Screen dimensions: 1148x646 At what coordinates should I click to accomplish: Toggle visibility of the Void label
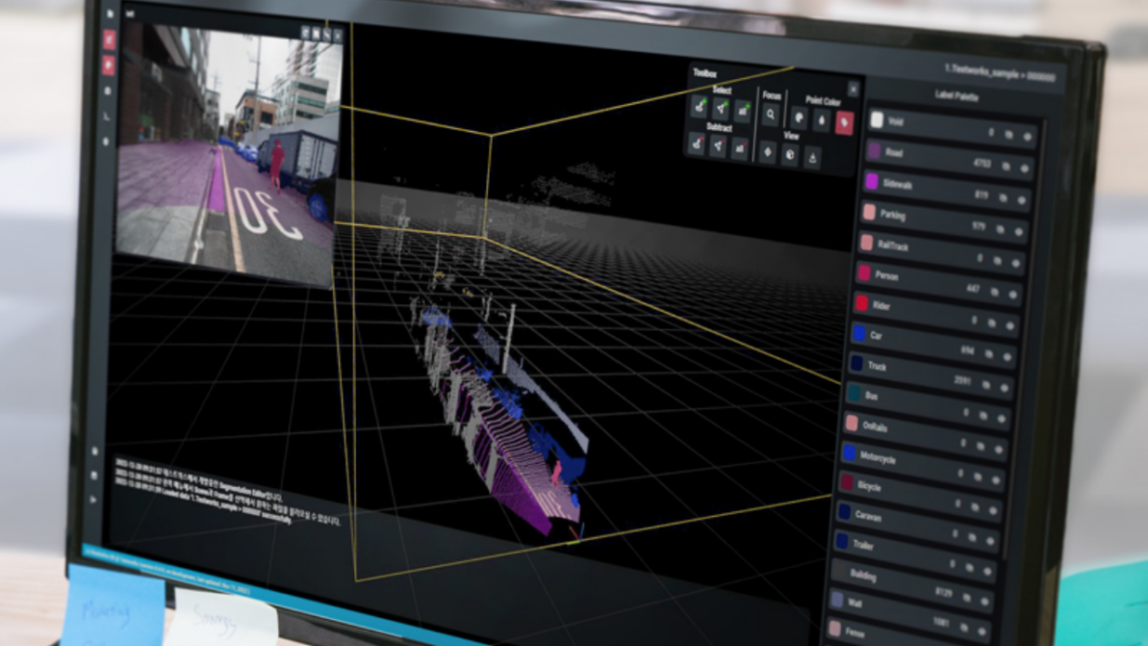tap(1028, 138)
